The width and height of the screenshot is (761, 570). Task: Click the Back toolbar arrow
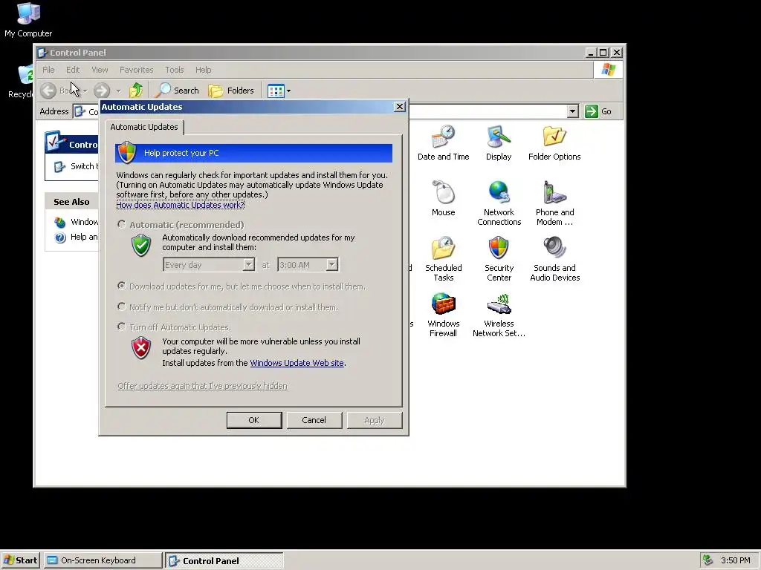48,90
